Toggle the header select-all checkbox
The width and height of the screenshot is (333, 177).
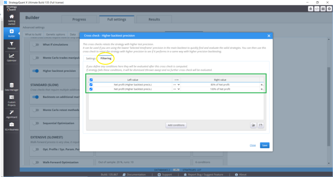click(91, 80)
